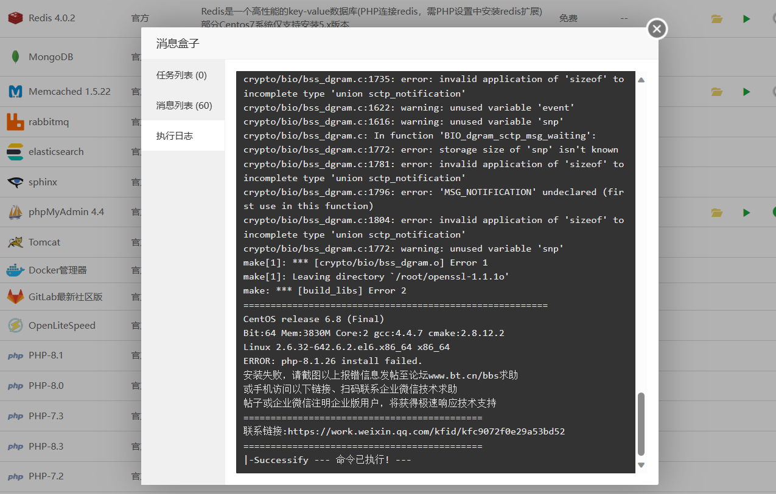Click the Docker whale icon

[x=15, y=270]
